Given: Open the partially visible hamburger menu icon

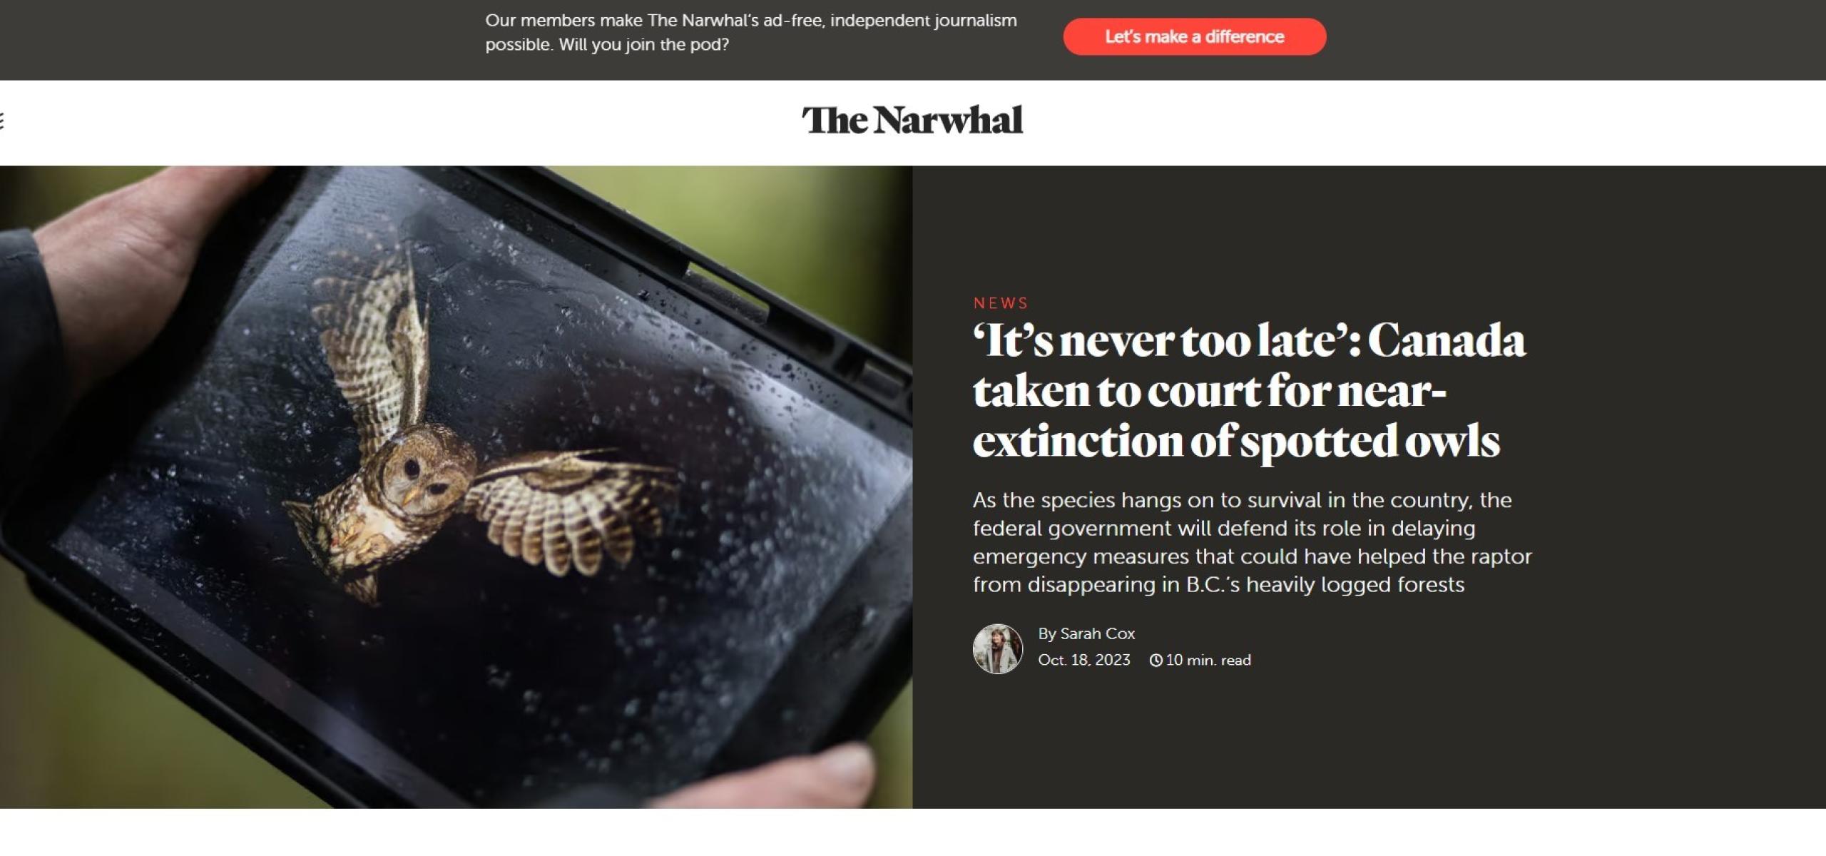Looking at the screenshot, I should point(2,121).
